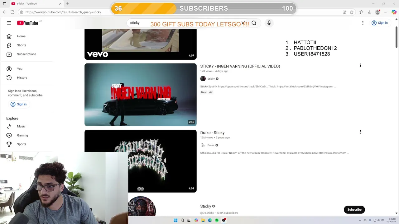Open the YouTube guide hamburger menu

(9, 23)
